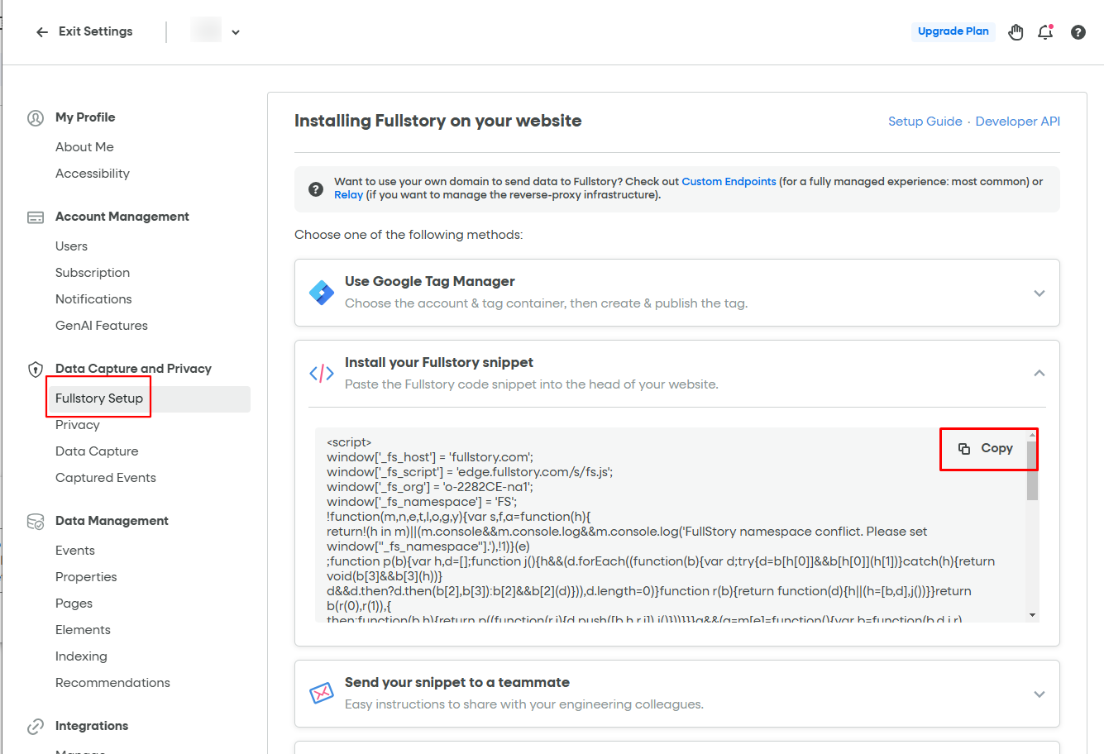
Task: Click the code snippet scrollbar thumb
Action: click(x=1032, y=471)
